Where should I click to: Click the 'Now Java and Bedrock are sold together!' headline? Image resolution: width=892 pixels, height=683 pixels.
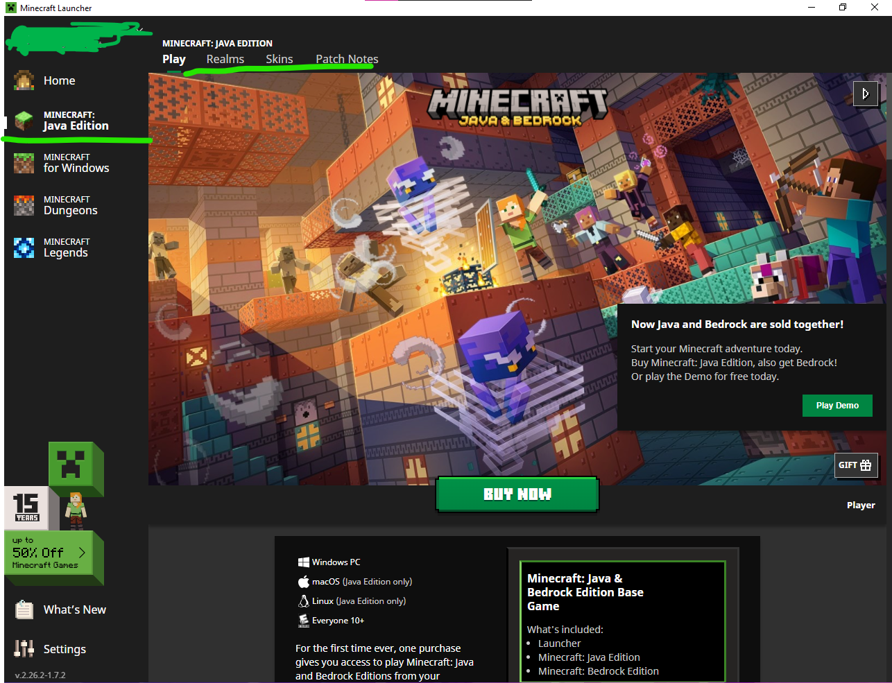[737, 325]
